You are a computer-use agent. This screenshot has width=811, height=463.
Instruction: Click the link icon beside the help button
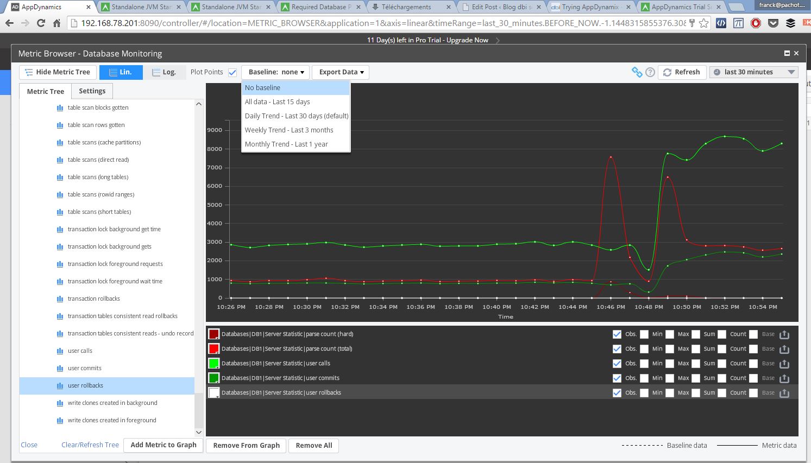pos(637,72)
